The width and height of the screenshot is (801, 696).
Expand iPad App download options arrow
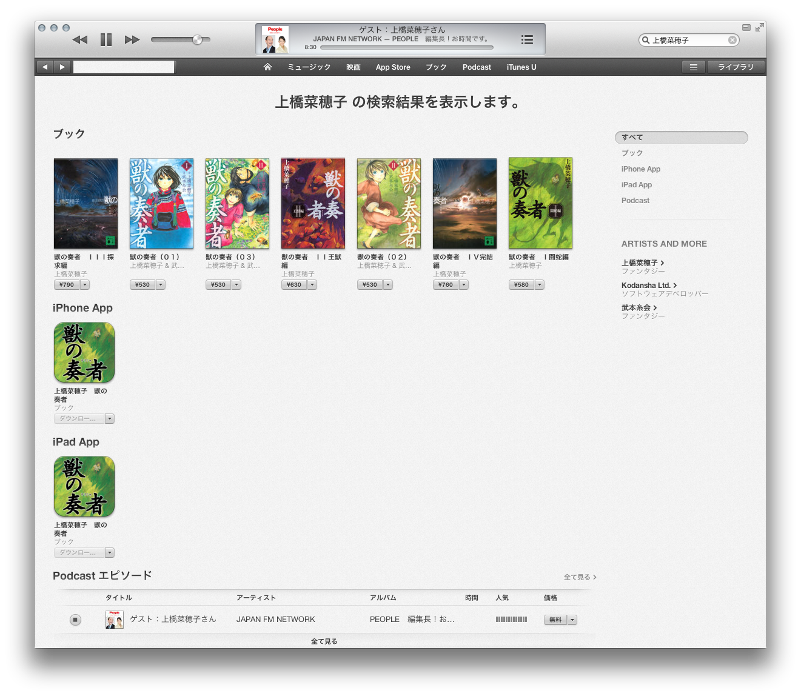tap(110, 552)
